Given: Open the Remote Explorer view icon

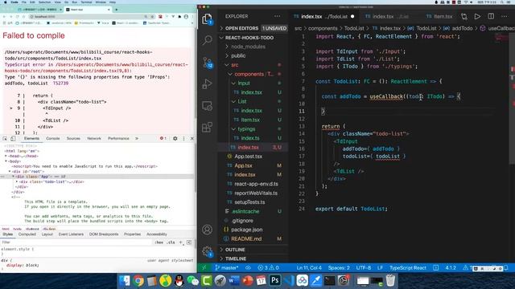Looking at the screenshot, I should tap(208, 105).
